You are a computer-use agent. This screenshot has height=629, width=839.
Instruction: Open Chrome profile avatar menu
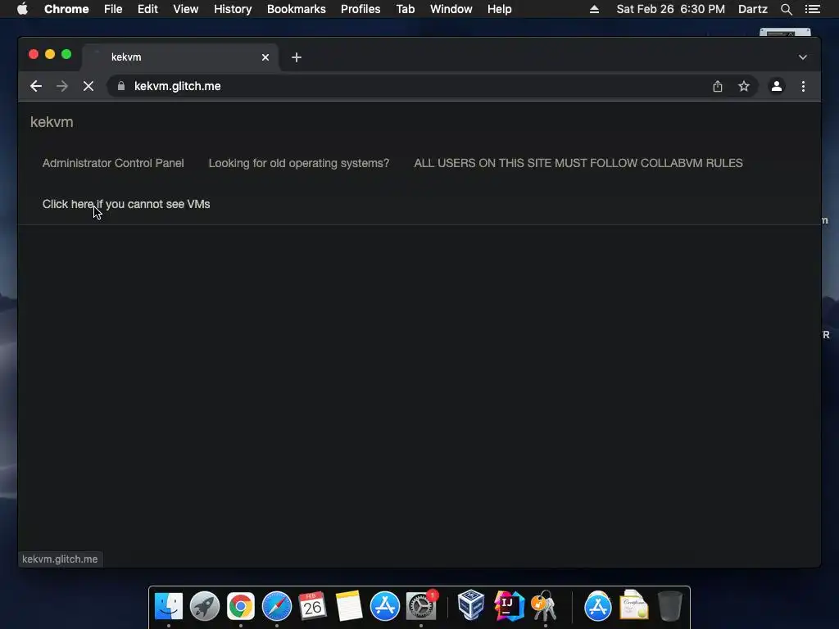777,86
